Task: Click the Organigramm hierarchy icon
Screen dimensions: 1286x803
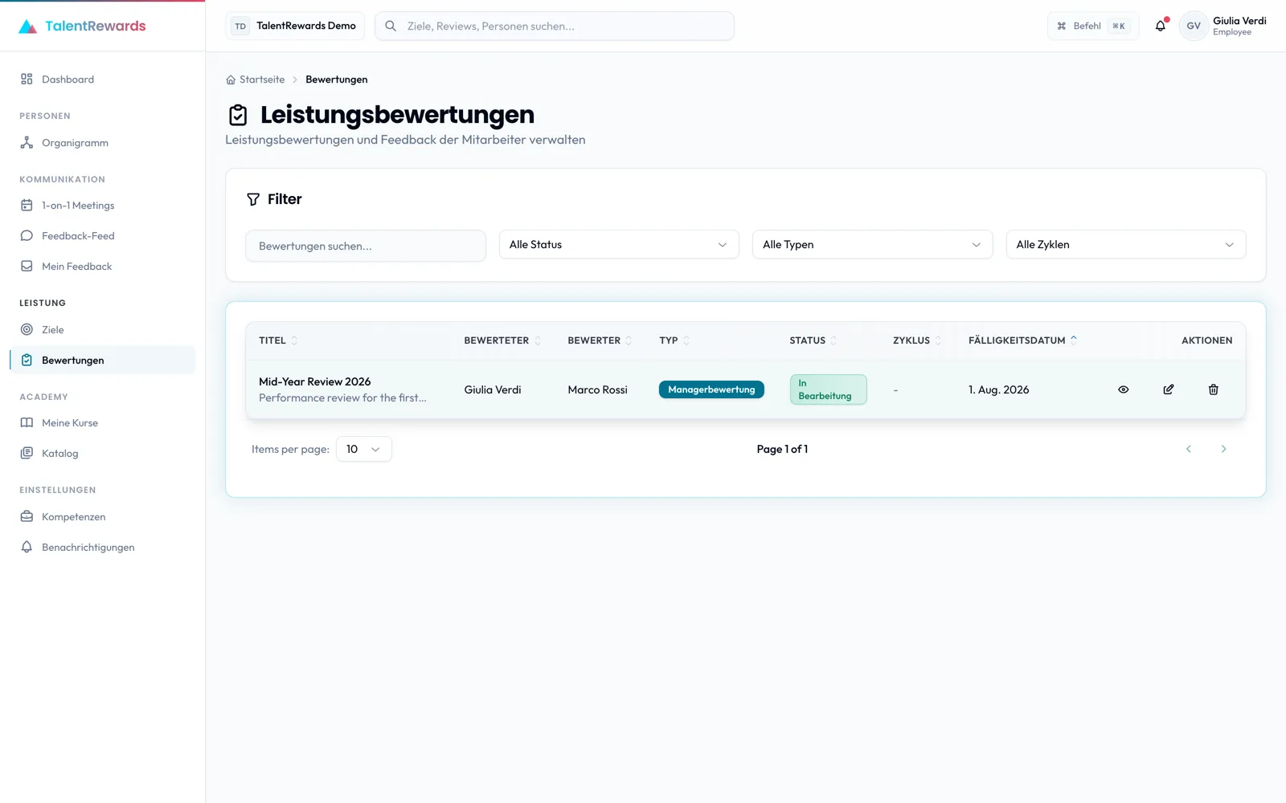Action: pos(27,143)
